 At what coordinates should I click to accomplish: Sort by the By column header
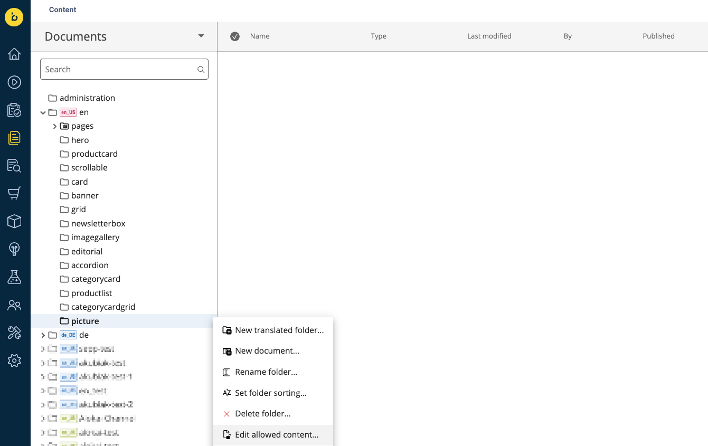coord(568,36)
